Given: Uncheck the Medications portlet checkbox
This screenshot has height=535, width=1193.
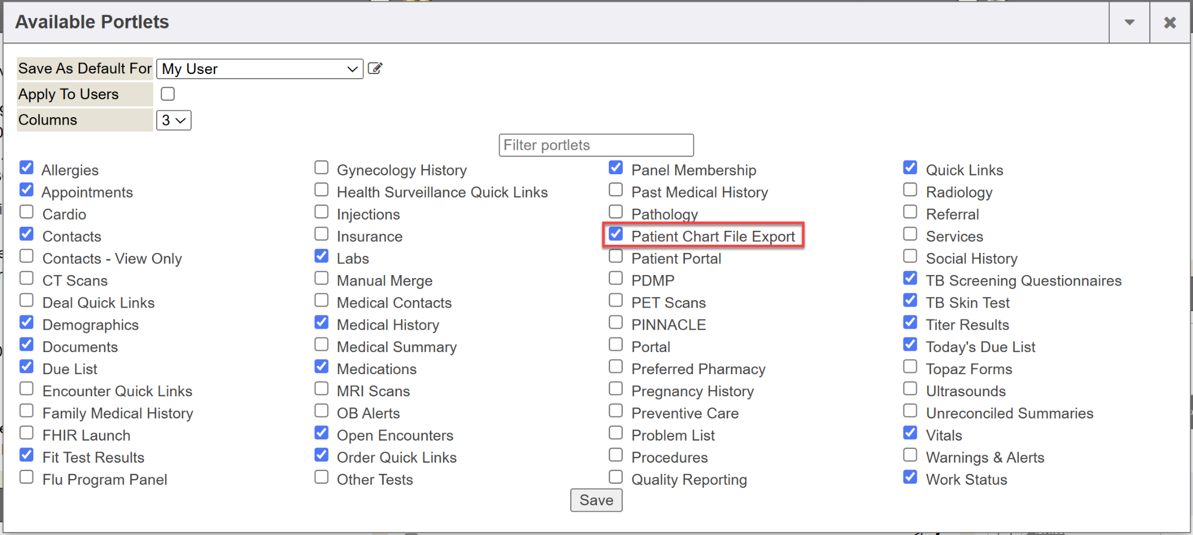Looking at the screenshot, I should pos(322,367).
